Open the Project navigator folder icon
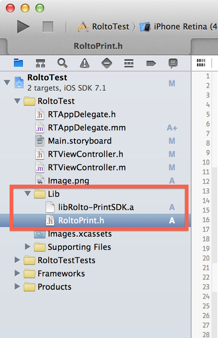This screenshot has height=338, width=218. tap(18, 63)
